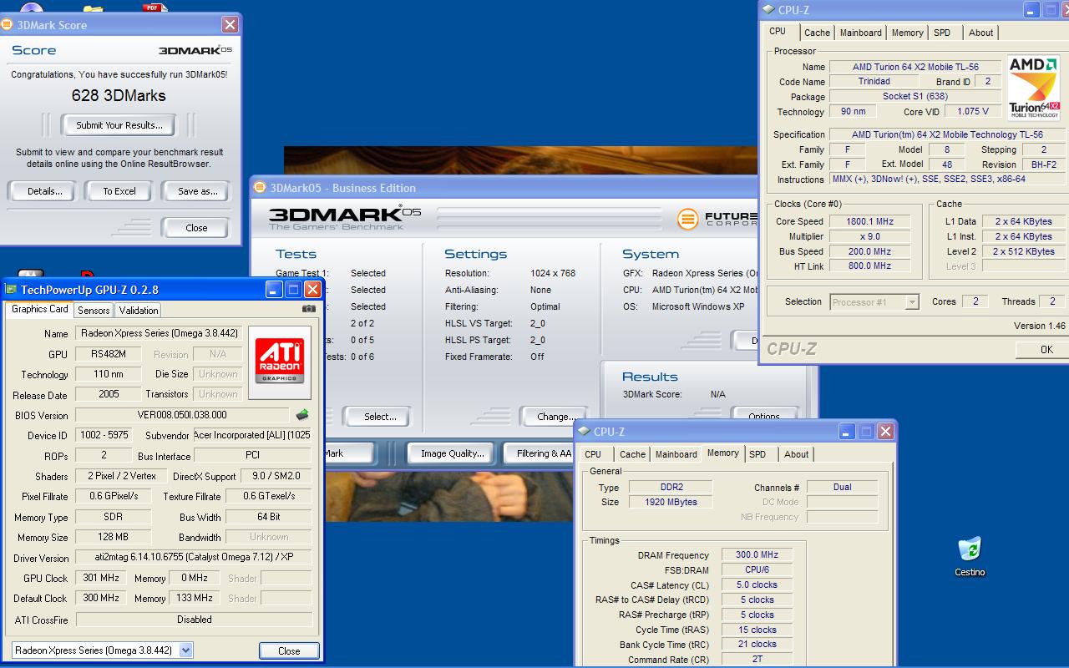1069x668 pixels.
Task: Click the GPU Clock 301 MHz value
Action: tap(101, 578)
